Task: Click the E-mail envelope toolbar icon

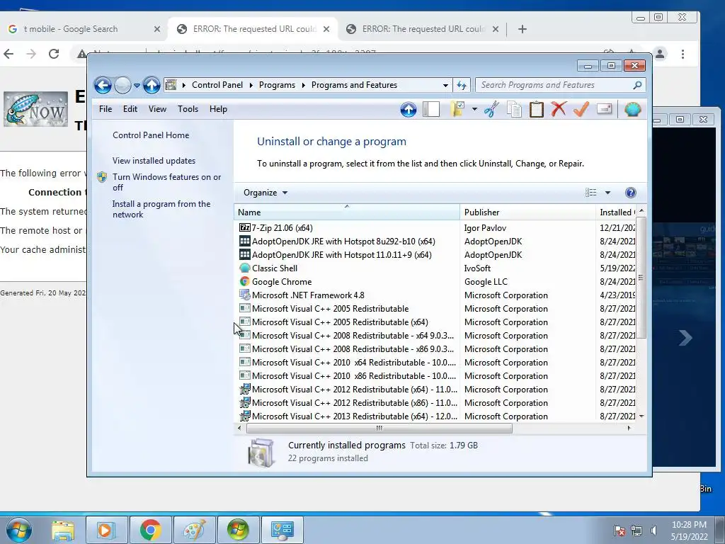Action: point(605,109)
